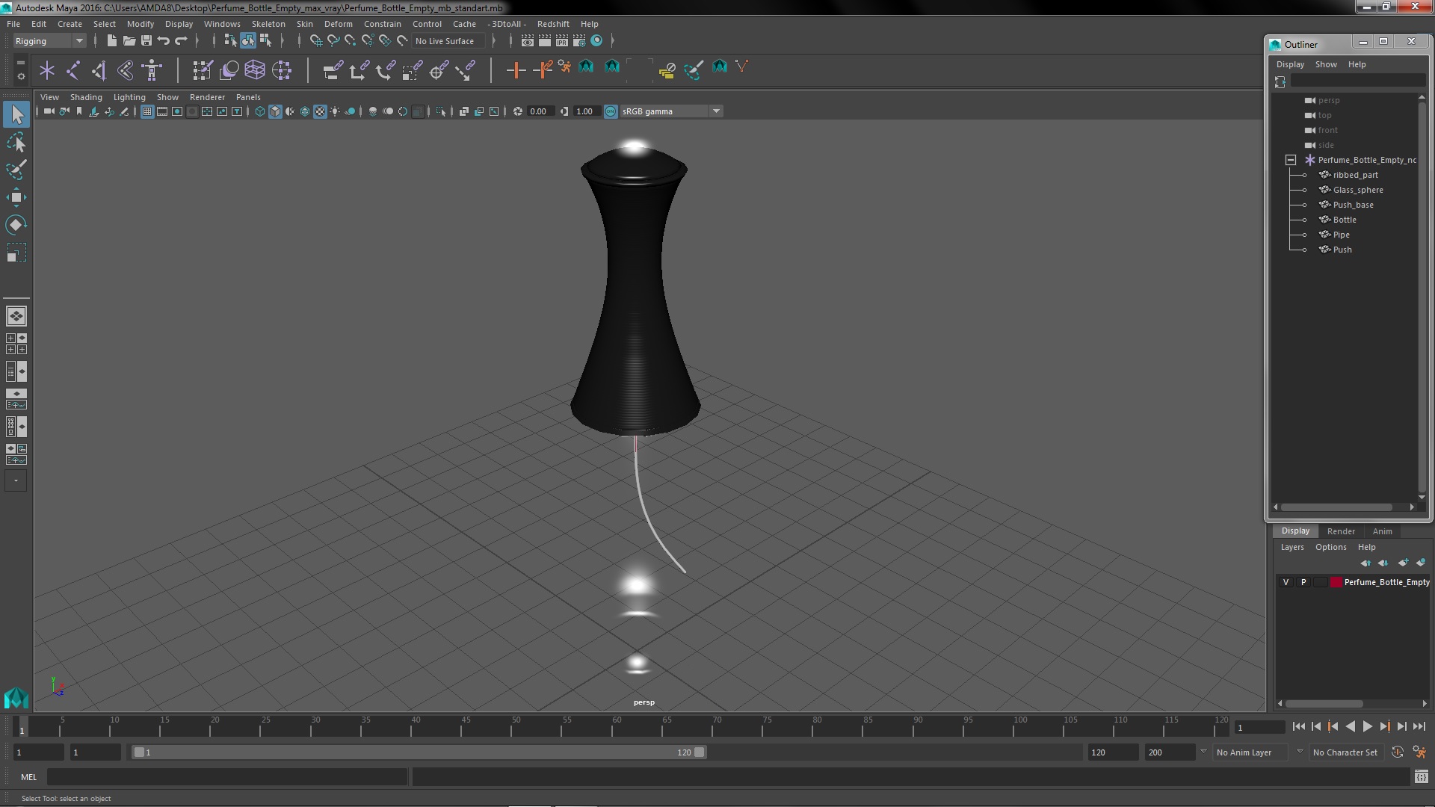Pick the Scale tool in toolbox
Image resolution: width=1435 pixels, height=807 pixels.
(16, 253)
